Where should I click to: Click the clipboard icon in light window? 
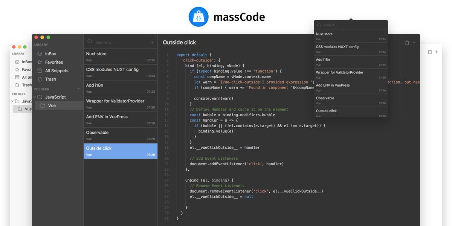430,52
